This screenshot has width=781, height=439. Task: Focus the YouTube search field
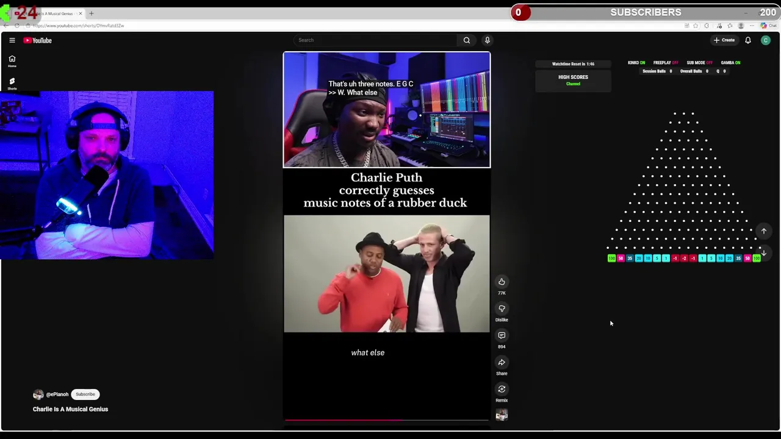(x=375, y=40)
